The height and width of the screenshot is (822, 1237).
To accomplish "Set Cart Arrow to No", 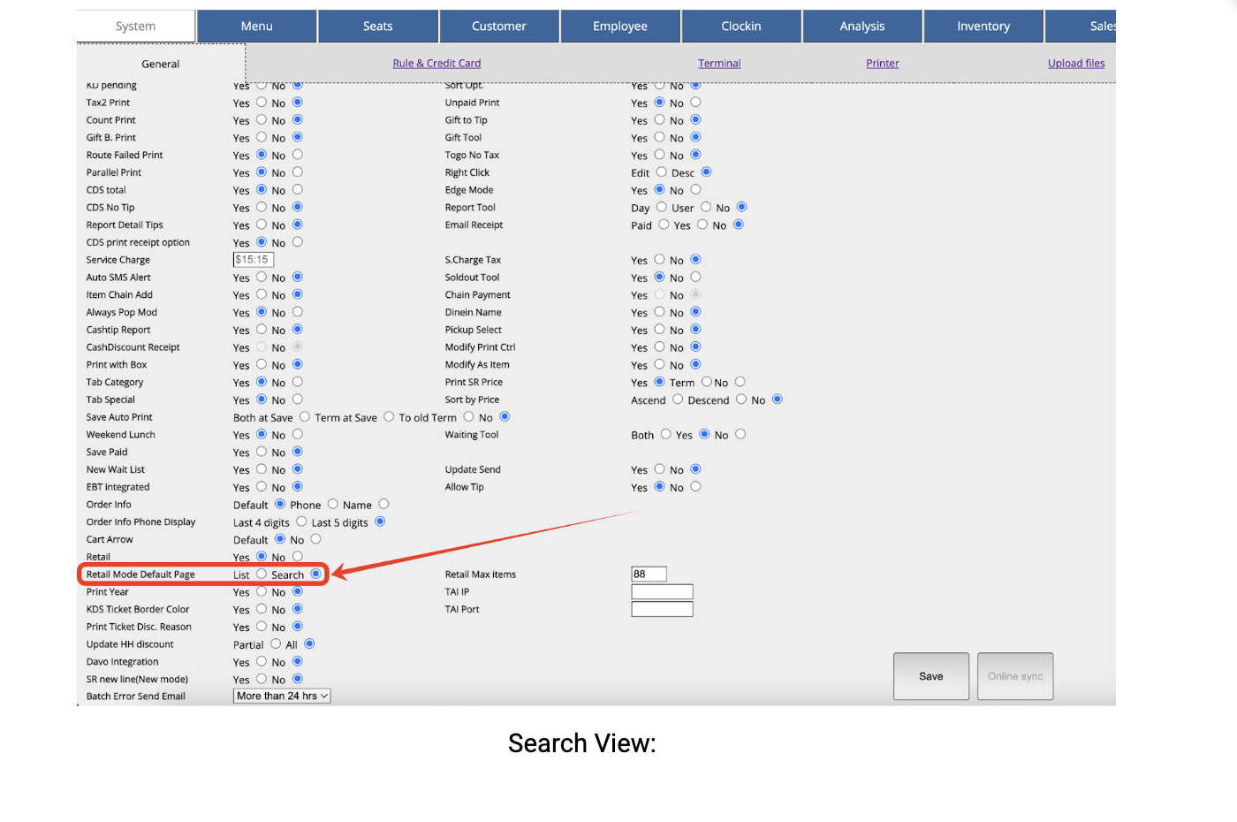I will pyautogui.click(x=316, y=539).
